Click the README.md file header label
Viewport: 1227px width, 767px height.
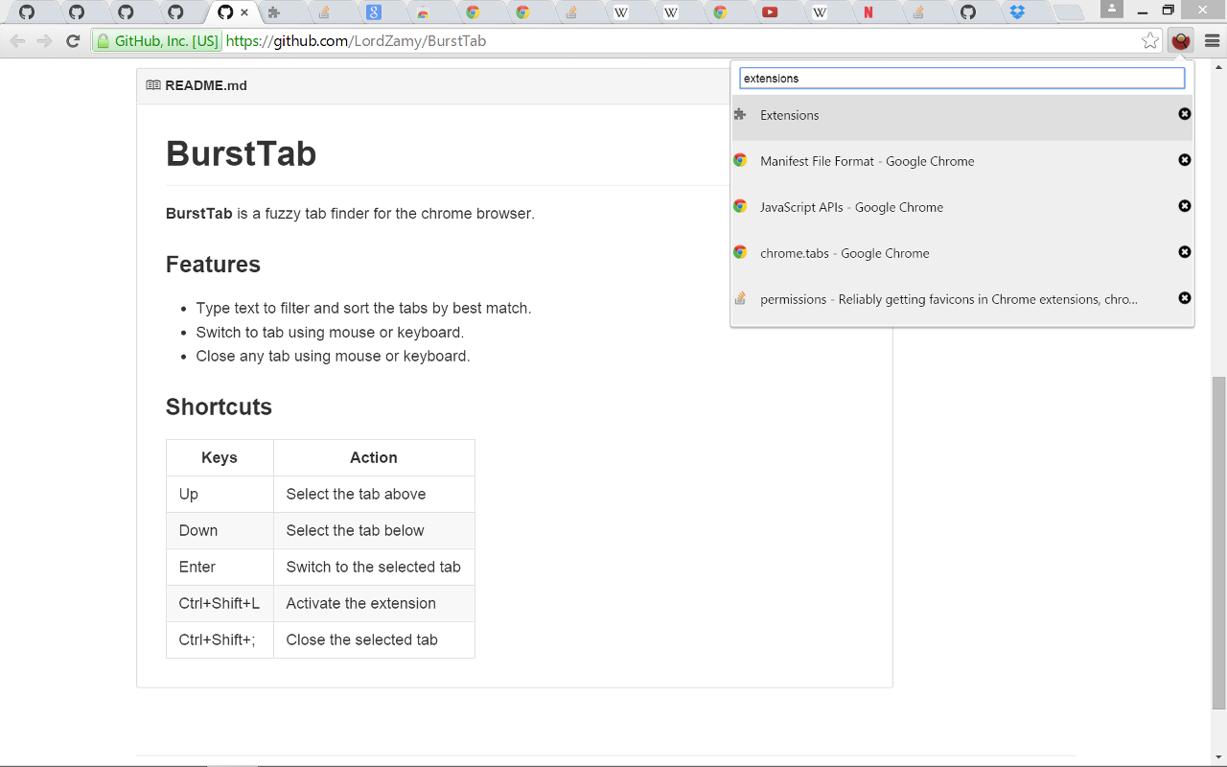coord(206,85)
